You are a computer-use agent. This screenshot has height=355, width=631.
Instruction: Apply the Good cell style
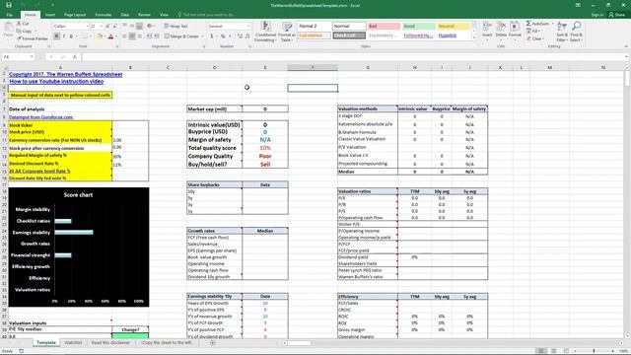tap(418, 27)
